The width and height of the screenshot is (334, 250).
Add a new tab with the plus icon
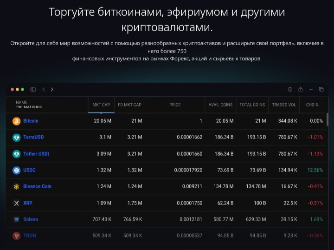point(311,89)
